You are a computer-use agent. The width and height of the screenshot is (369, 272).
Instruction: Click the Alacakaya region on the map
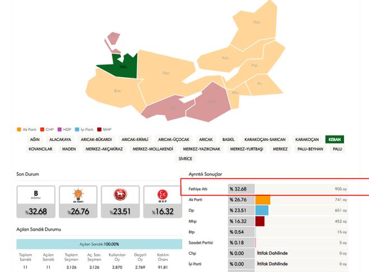click(235, 92)
